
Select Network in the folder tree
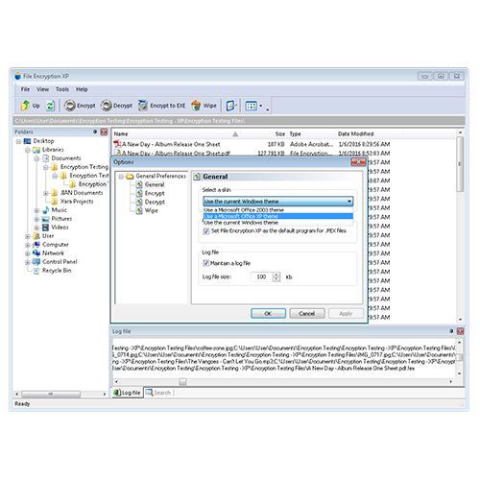coord(53,253)
